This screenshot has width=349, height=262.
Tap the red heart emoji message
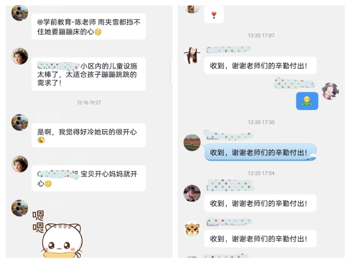point(214,15)
